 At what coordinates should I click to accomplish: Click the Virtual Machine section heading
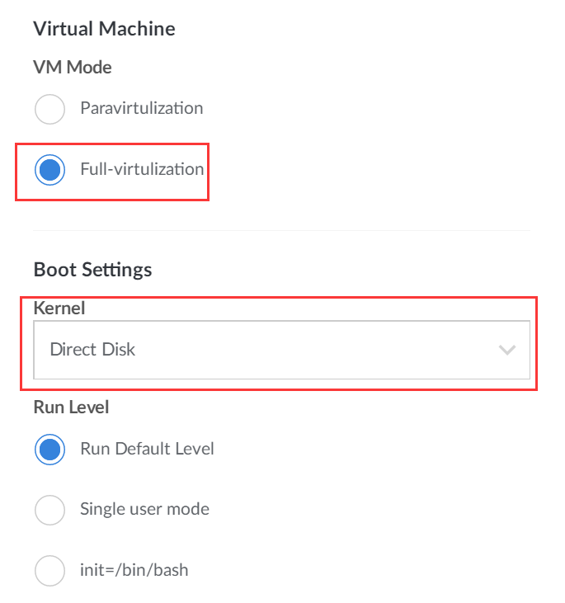104,29
